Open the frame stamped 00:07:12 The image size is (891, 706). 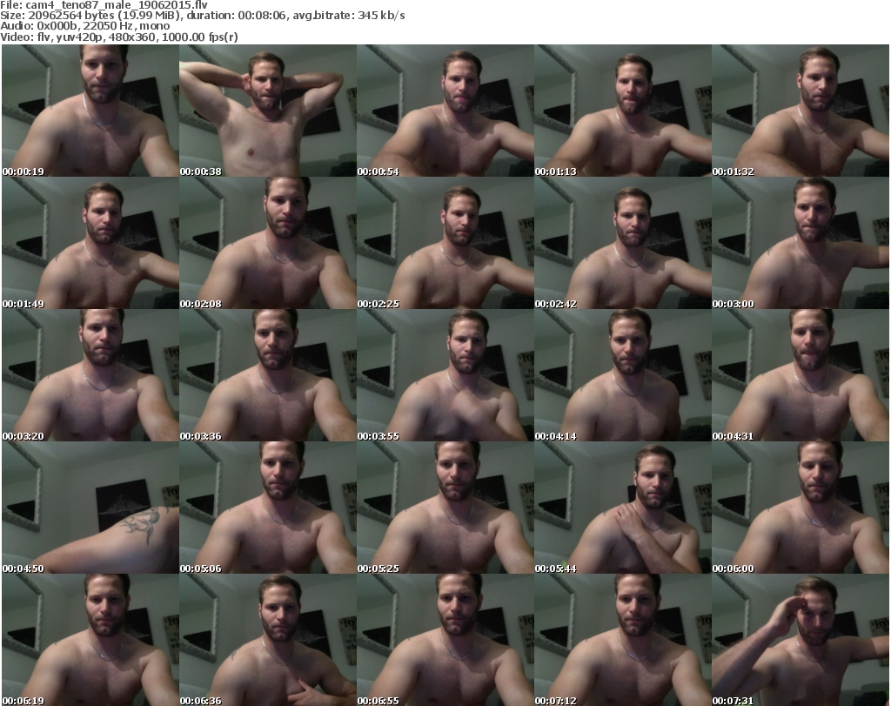(623, 640)
